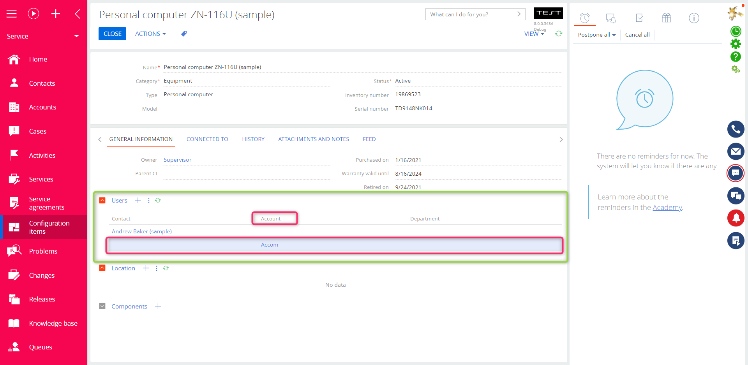Open the system designer gear icon
748x365 pixels.
736,44
